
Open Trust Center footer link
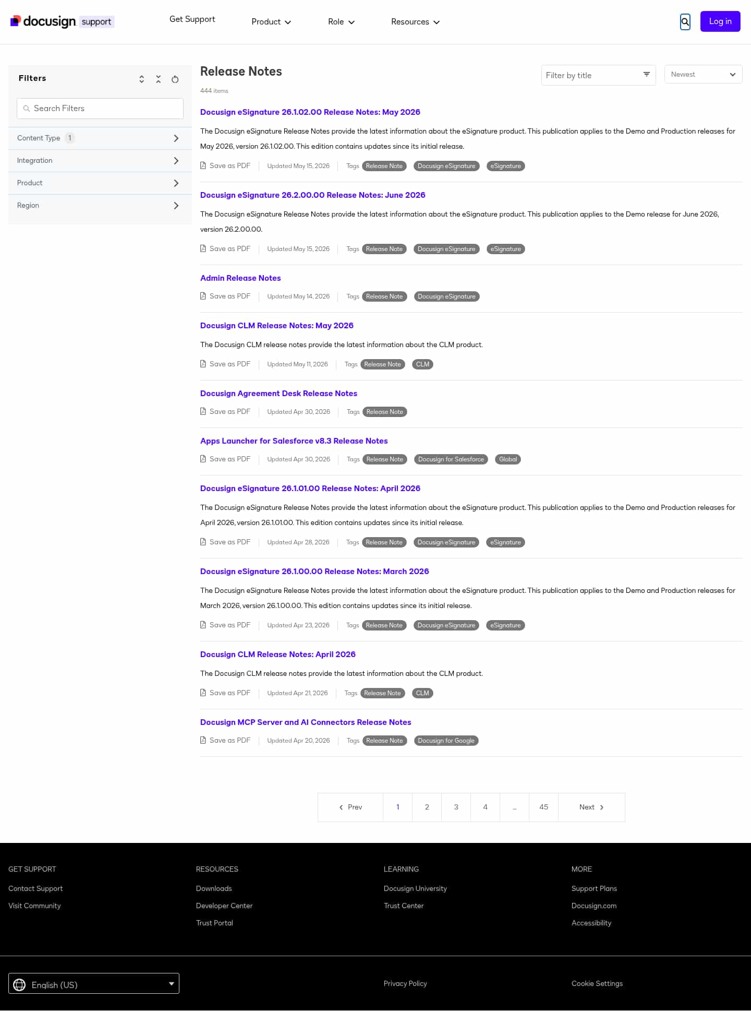click(404, 906)
